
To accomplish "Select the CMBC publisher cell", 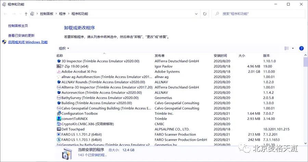I will coord(159,124).
